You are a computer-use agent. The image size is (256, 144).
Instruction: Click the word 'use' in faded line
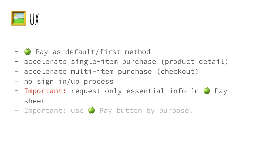[77, 111]
